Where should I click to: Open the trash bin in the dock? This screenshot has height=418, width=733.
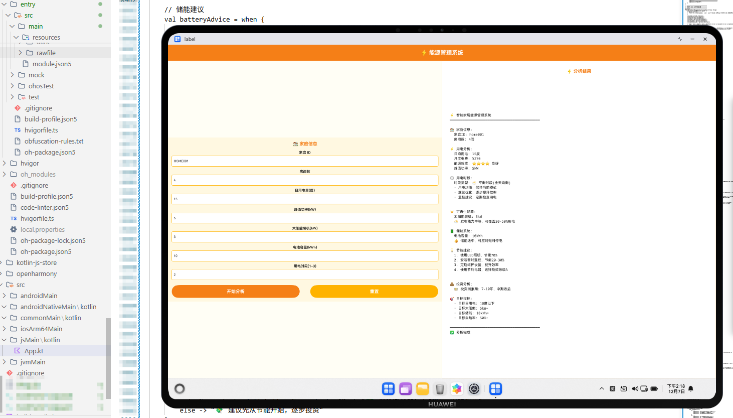[440, 389]
